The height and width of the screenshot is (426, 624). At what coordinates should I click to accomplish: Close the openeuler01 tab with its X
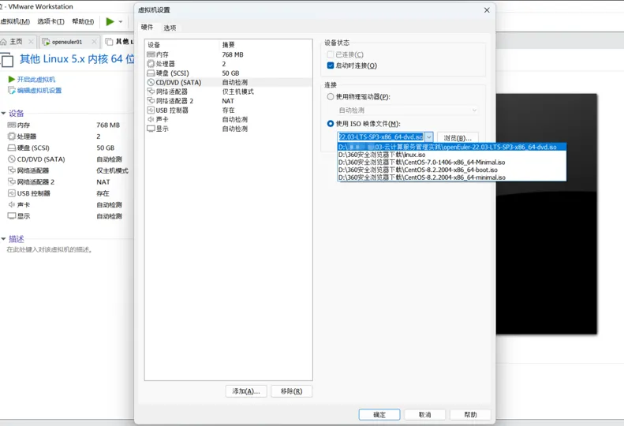94,41
